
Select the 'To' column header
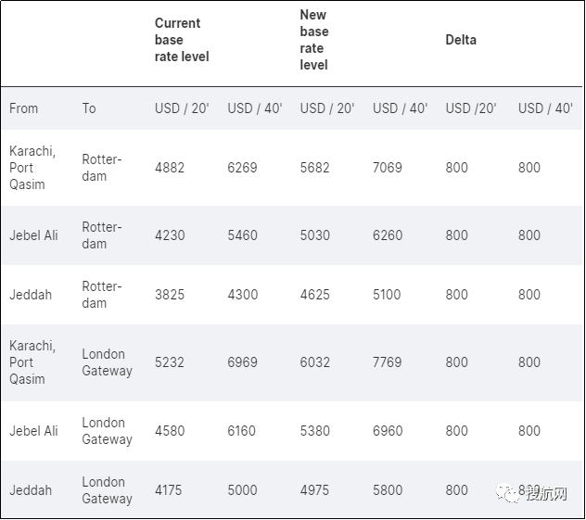pyautogui.click(x=89, y=108)
